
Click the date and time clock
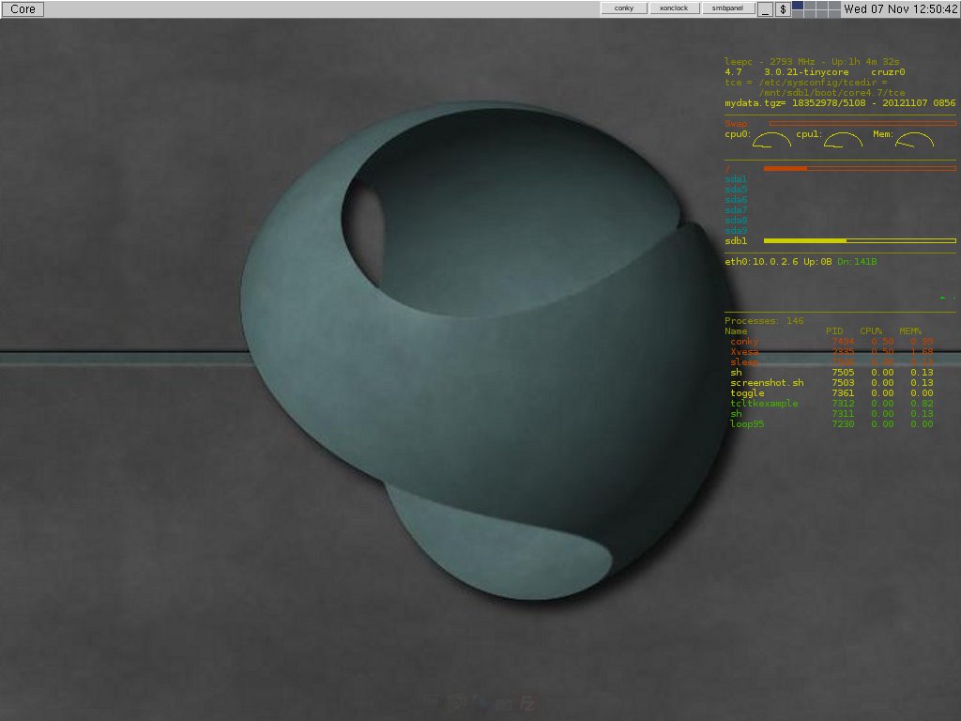pos(900,8)
